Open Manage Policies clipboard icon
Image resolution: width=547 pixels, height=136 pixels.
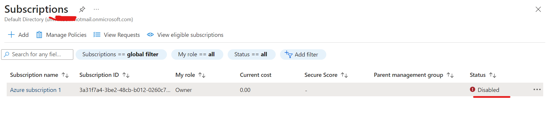coord(39,35)
